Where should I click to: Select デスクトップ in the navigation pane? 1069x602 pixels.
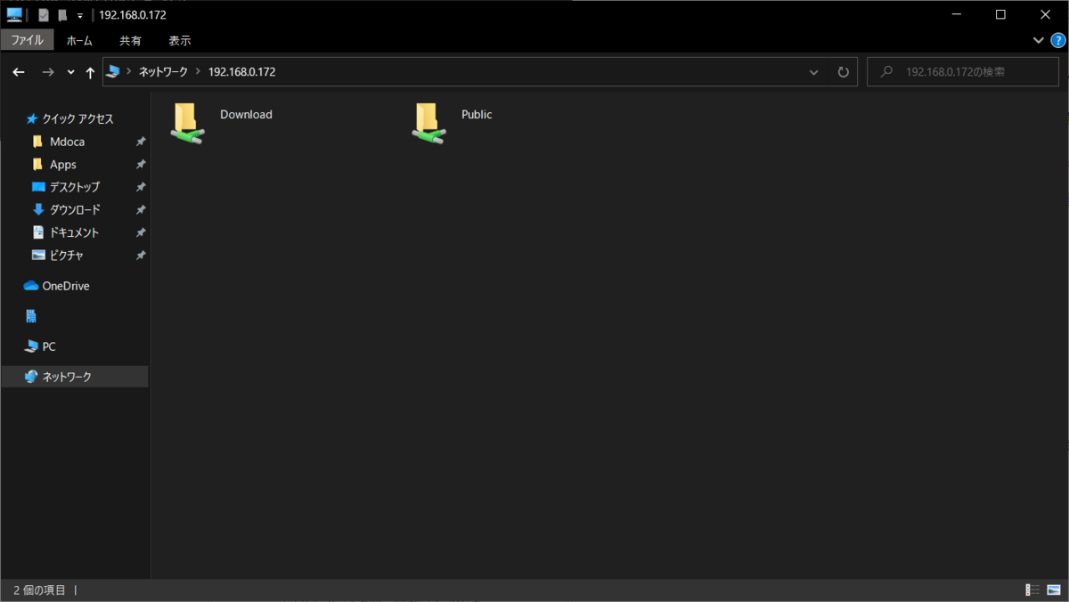[x=74, y=187]
